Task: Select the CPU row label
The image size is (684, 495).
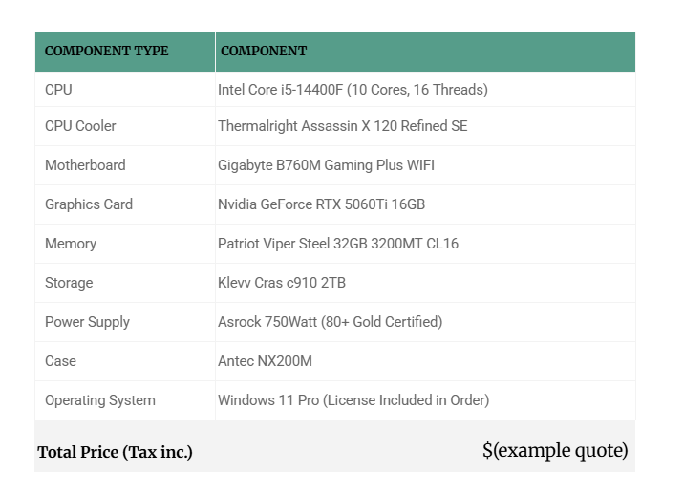Action: coord(58,90)
